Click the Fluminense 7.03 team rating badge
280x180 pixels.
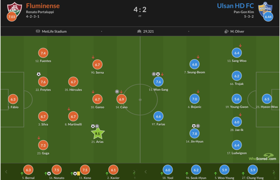point(12,17)
